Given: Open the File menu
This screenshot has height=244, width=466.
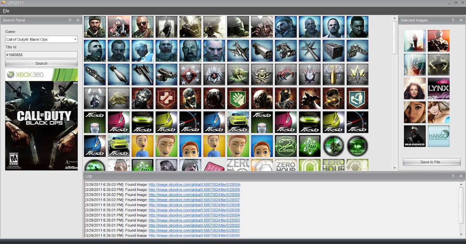Looking at the screenshot, I should (x=6, y=11).
